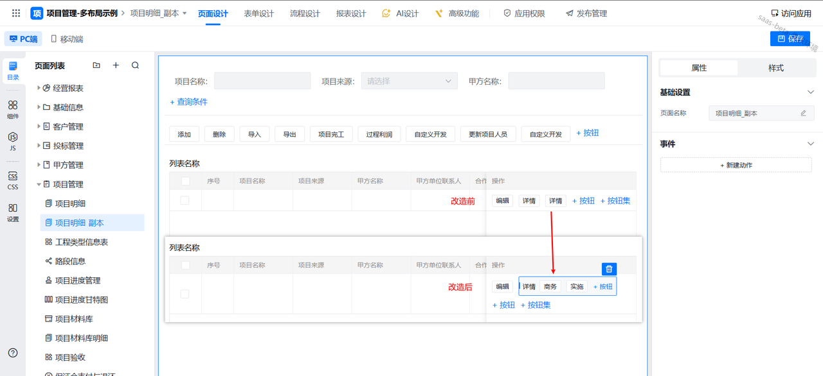Expand the 经营报表 tree node
The image size is (823, 376).
point(39,88)
